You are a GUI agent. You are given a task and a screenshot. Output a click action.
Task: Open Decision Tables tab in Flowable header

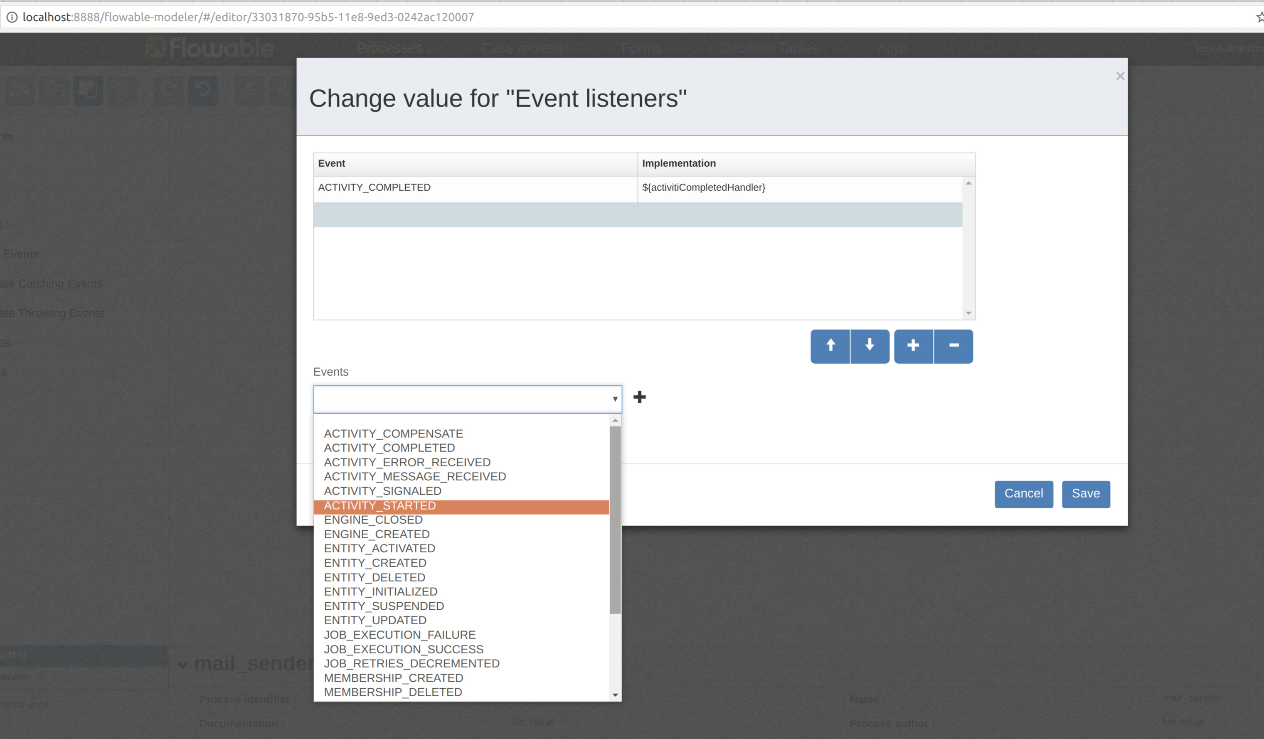pos(769,48)
